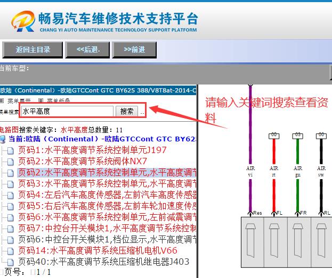
Task: Go forward with the >>前进 button
Action: 134,50
